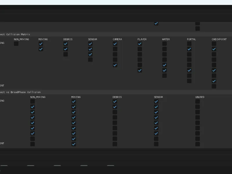Uncheck MOVING vs MOVING in Object Collision Matrix
This screenshot has width=232, height=174.
click(x=41, y=49)
